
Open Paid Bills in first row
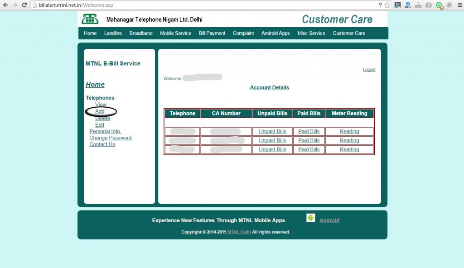click(309, 131)
